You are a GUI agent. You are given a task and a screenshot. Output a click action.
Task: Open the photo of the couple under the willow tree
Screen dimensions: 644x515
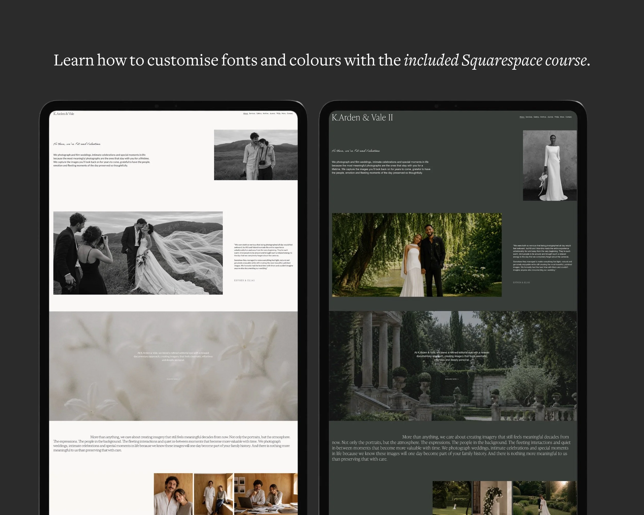click(x=417, y=255)
